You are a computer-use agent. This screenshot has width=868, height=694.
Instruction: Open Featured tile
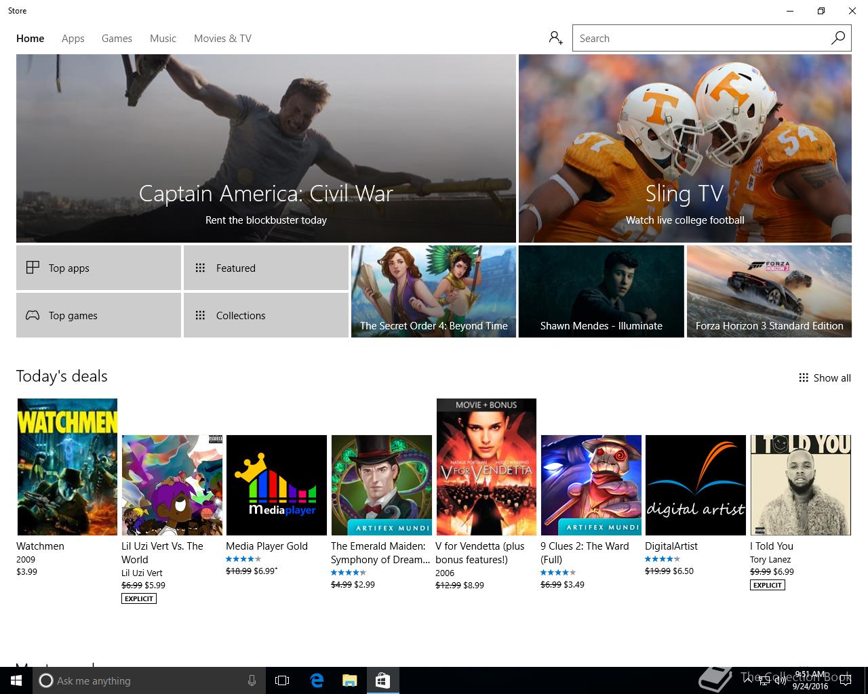coord(266,268)
